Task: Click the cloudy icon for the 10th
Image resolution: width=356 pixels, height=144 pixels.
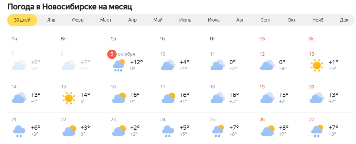Action: click(168, 65)
